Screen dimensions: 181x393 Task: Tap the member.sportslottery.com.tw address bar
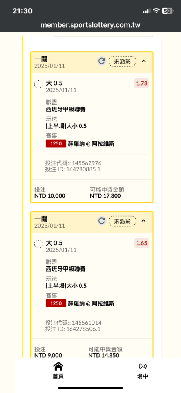[x=90, y=25]
